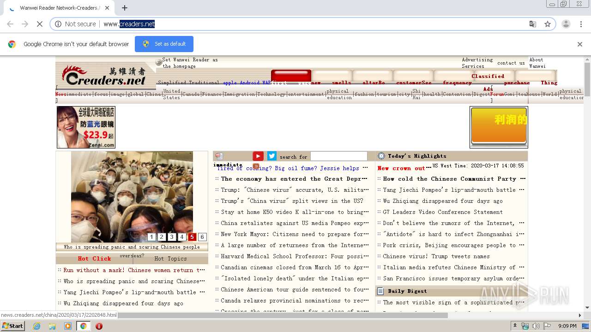
Task: Open 'Harvard Medical School Professor' article
Action: pyautogui.click(x=295, y=256)
